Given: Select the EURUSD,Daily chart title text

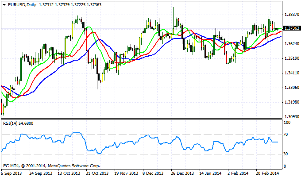Looking at the screenshot, I should point(22,5).
